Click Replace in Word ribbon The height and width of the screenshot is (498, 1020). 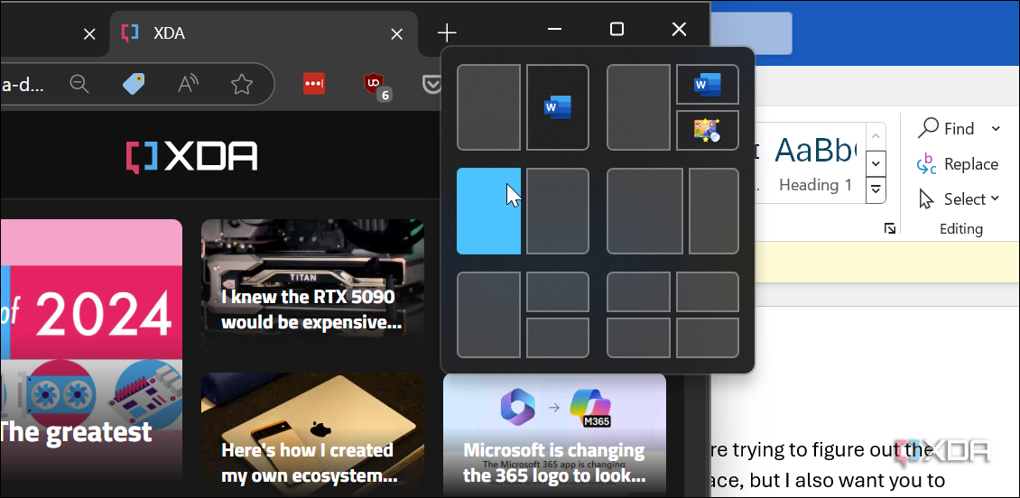[x=957, y=164]
